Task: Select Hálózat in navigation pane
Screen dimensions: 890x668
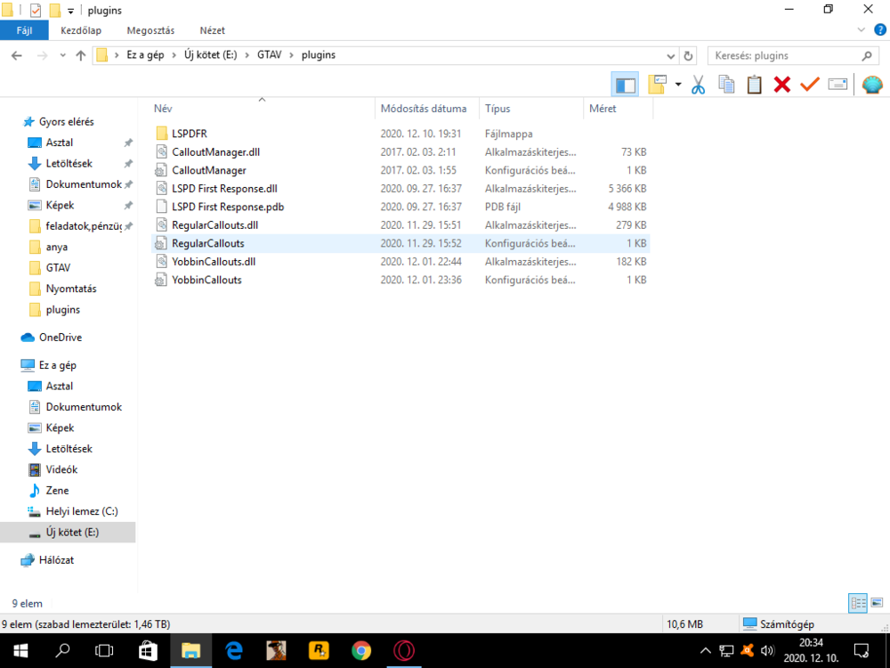Action: 56,560
